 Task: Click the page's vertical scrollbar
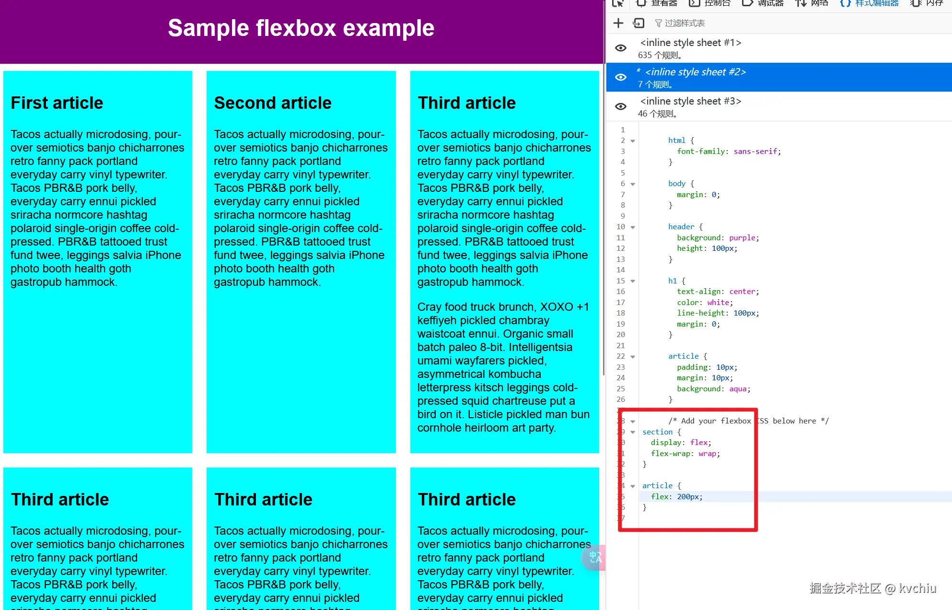click(x=604, y=192)
